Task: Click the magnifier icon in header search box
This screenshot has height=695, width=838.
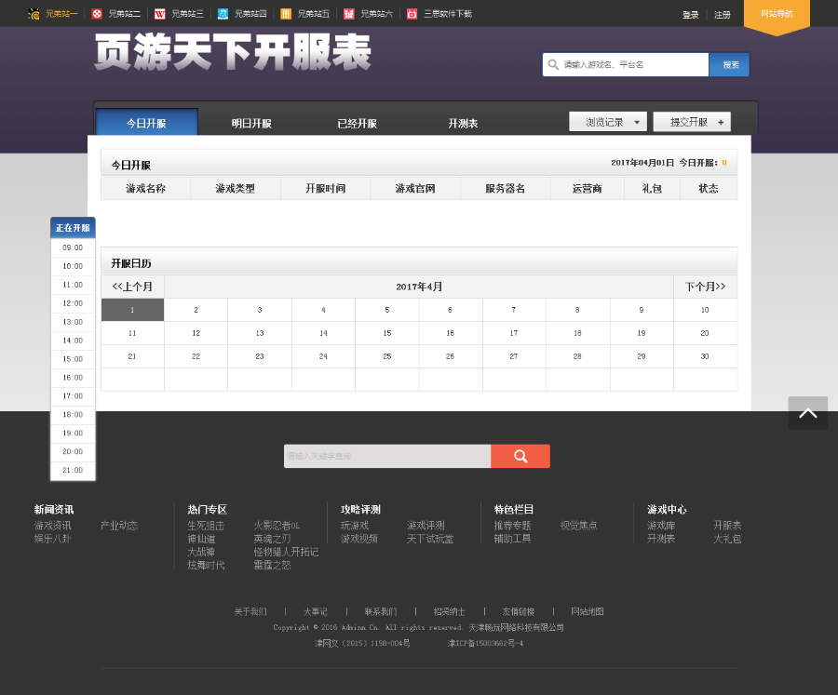Action: tap(553, 64)
